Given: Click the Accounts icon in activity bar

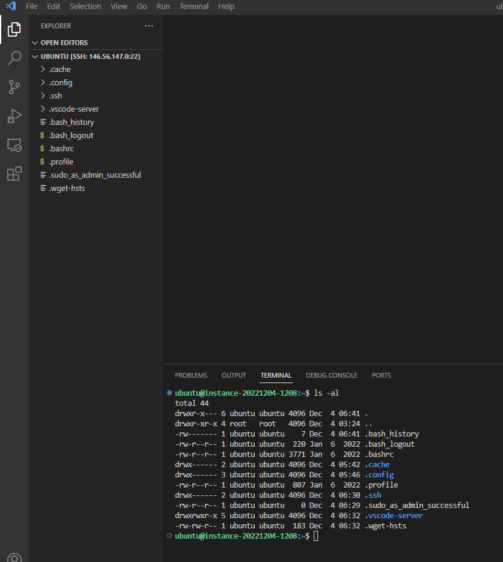Looking at the screenshot, I should [14, 558].
